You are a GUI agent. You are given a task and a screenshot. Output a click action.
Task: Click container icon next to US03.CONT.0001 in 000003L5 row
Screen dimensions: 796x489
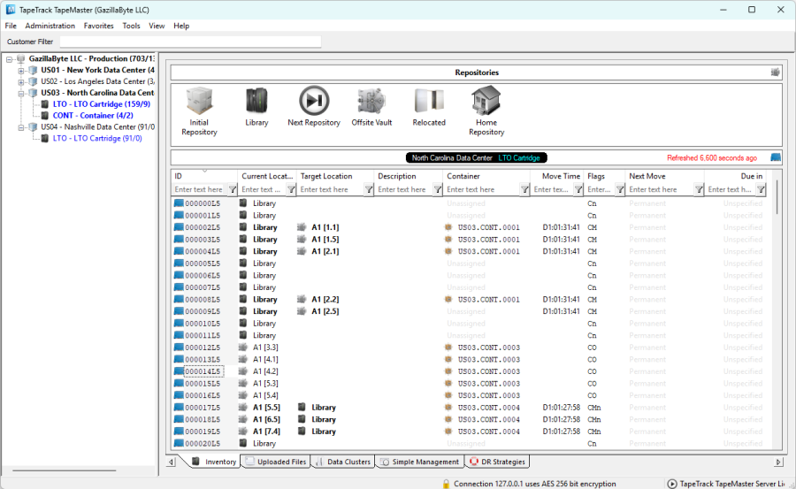pyautogui.click(x=448, y=239)
